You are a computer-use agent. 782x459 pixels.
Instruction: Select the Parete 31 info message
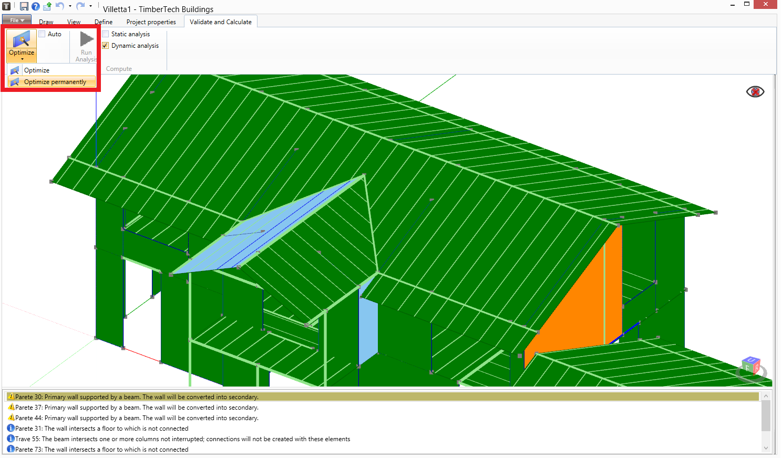click(x=382, y=429)
